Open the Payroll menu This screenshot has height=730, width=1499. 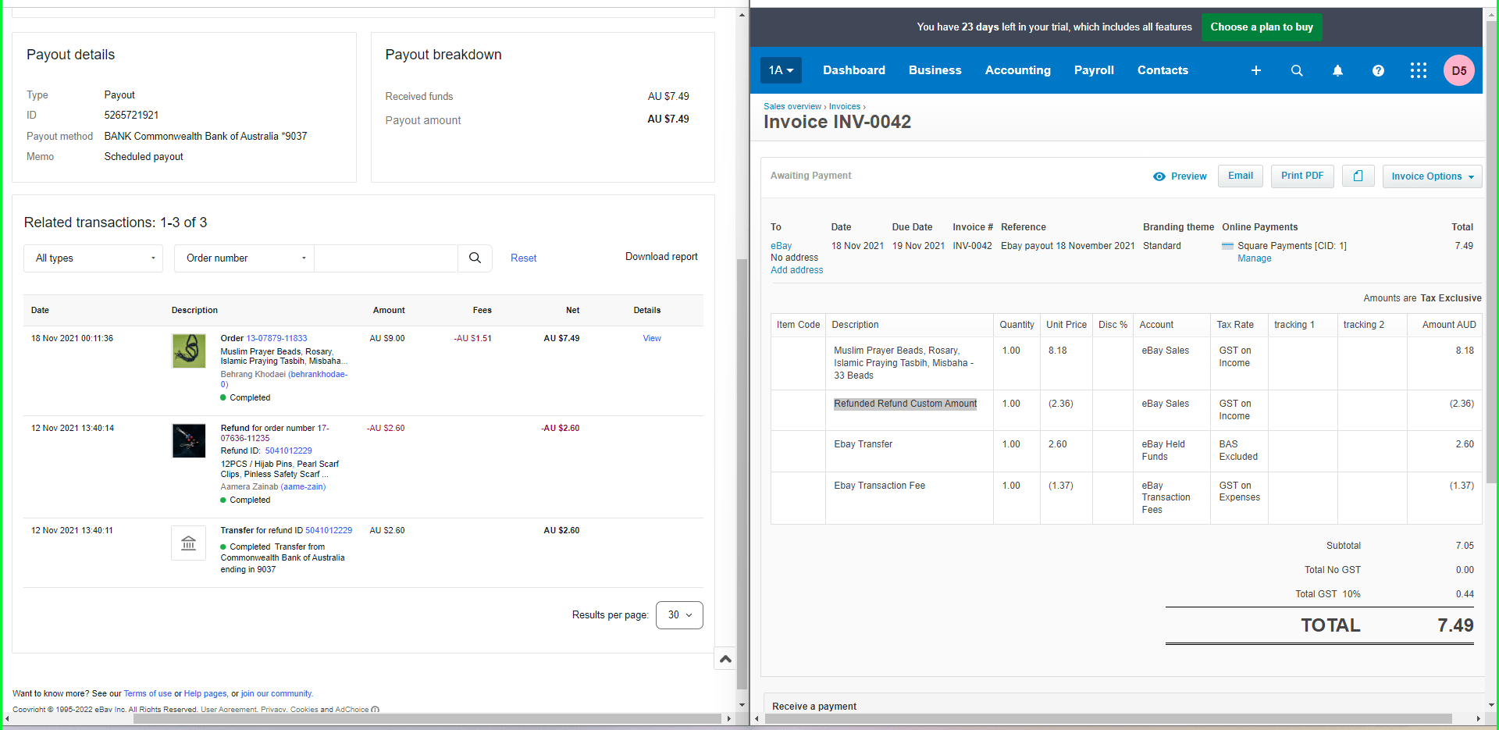click(1094, 70)
